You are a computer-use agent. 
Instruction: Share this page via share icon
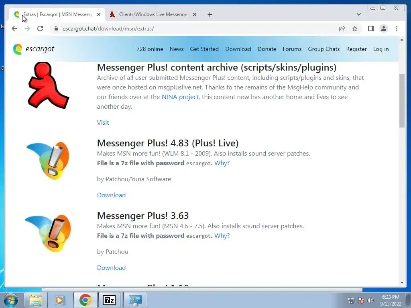342,28
